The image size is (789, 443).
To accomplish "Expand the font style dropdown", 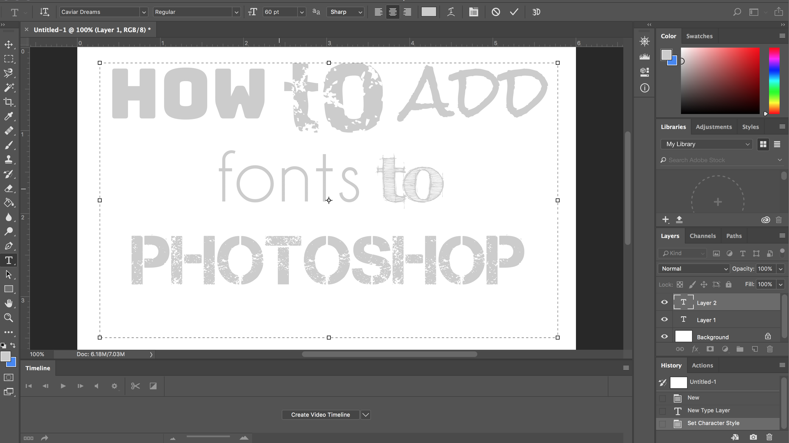I will pyautogui.click(x=237, y=12).
